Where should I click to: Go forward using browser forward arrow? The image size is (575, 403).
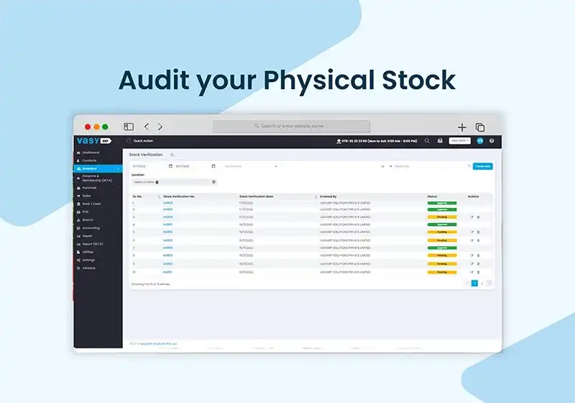click(x=160, y=127)
